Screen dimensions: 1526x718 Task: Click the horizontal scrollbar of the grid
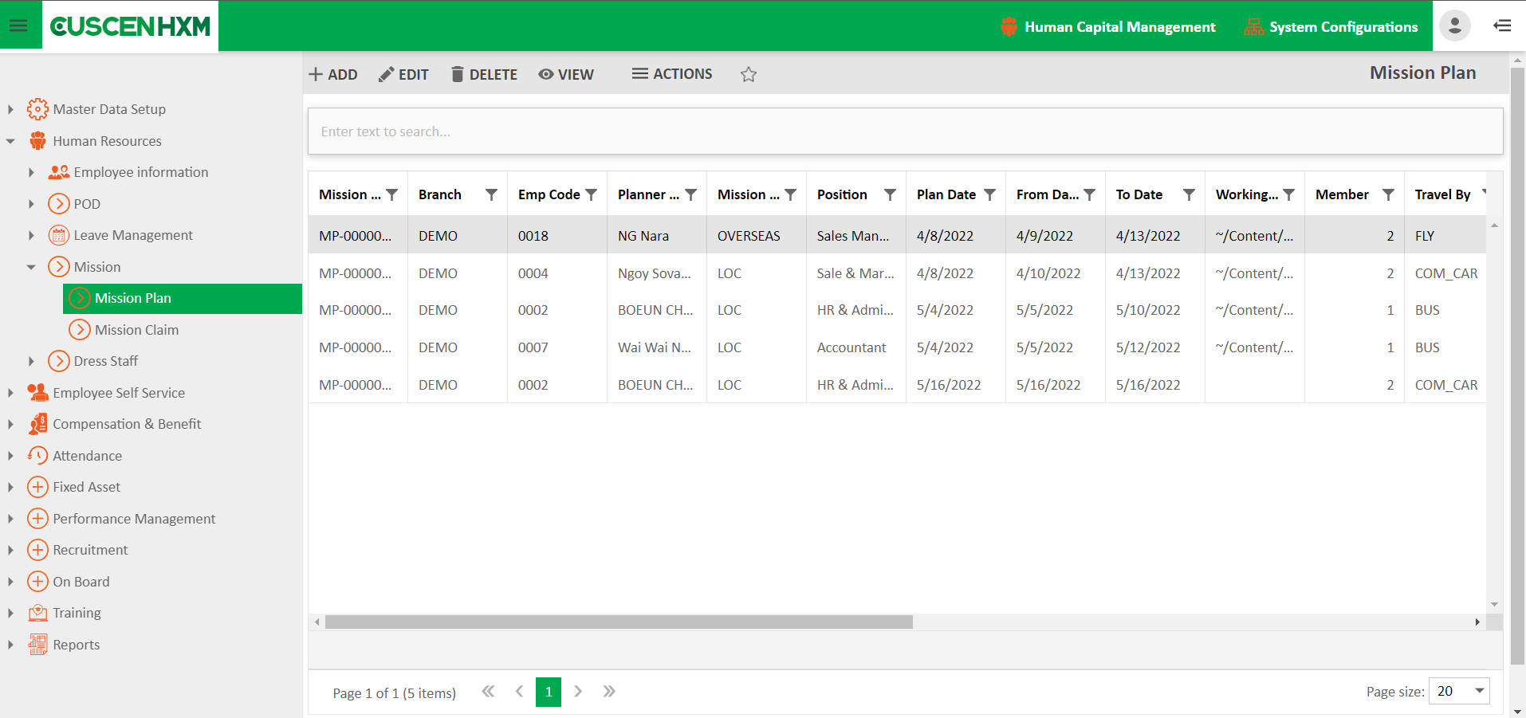(x=619, y=622)
